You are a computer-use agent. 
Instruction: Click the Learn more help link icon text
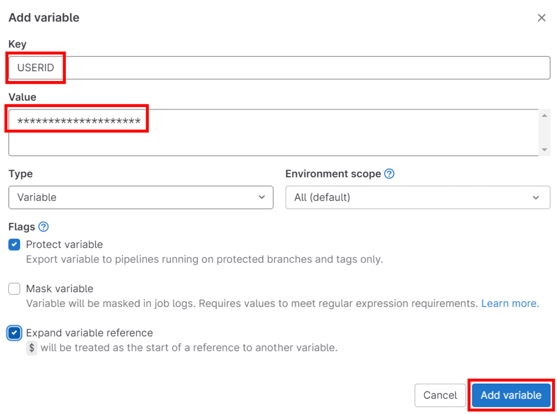[509, 303]
